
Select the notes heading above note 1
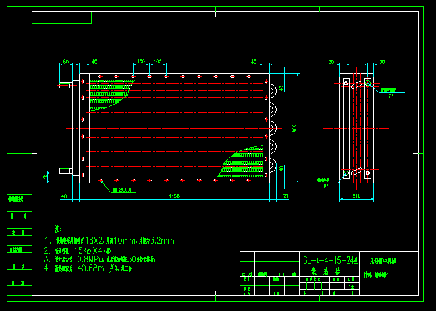click(x=57, y=229)
